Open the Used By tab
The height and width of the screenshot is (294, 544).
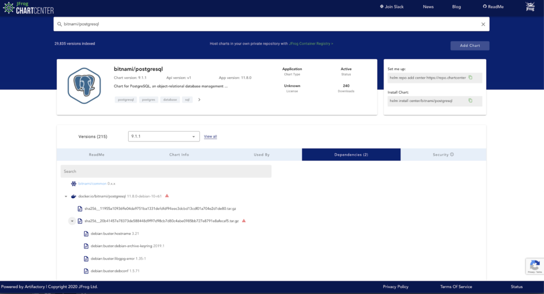point(261,155)
